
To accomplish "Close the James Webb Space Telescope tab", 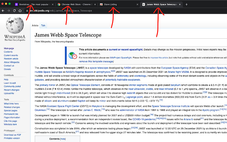I will click(179, 4).
